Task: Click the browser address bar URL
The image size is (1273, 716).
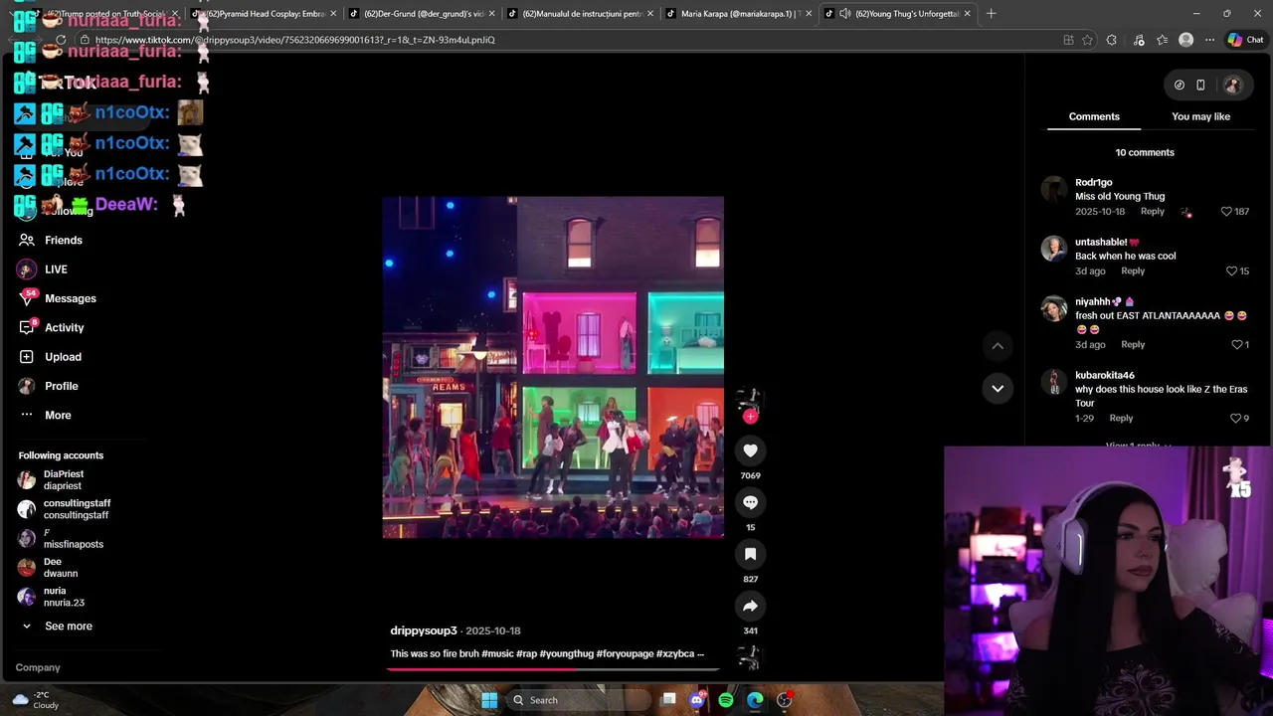Action: 295,40
